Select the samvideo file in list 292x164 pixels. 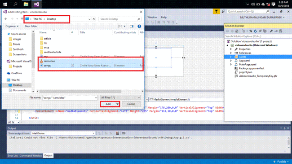(x=49, y=61)
